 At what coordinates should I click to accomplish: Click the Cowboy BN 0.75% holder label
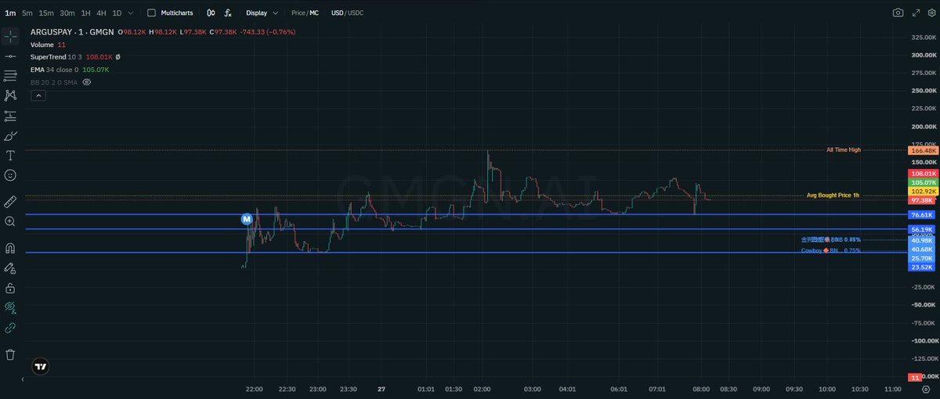click(x=830, y=250)
